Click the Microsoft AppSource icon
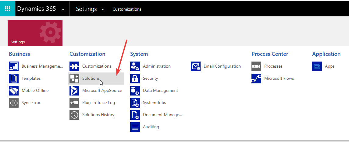This screenshot has width=349, height=151. click(x=74, y=91)
